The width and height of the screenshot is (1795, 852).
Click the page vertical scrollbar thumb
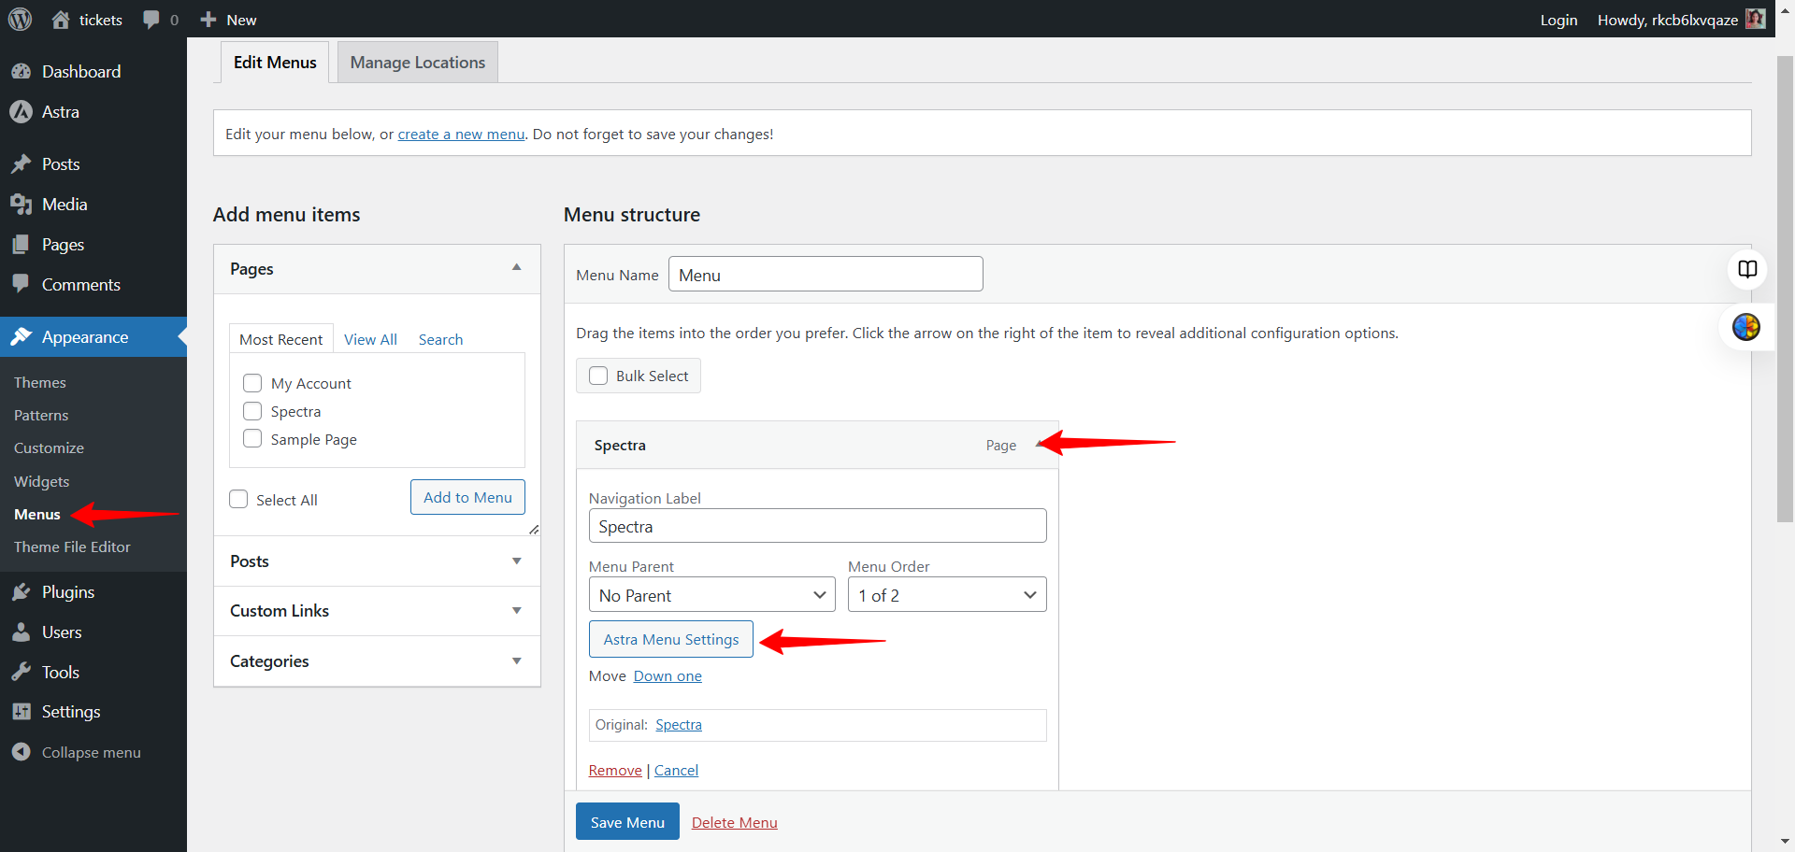1785,289
